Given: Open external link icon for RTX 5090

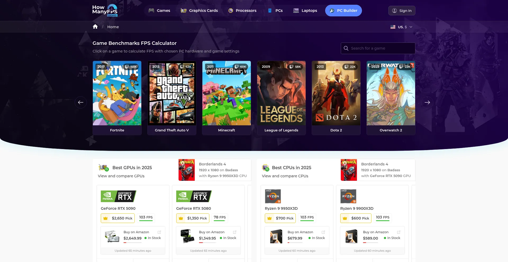Looking at the screenshot, I should (x=159, y=232).
